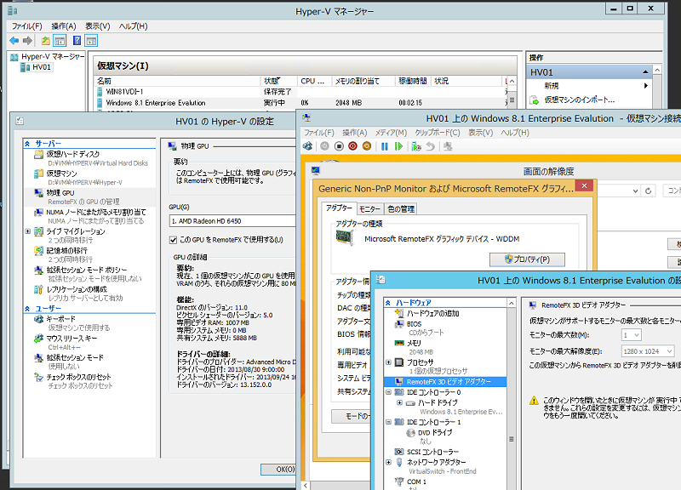Turn off the VM via black stop icon

pos(339,146)
